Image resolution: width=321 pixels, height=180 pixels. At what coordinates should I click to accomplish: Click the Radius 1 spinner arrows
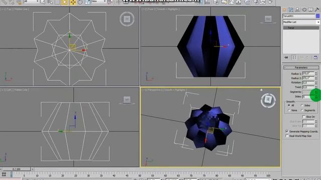[316, 73]
